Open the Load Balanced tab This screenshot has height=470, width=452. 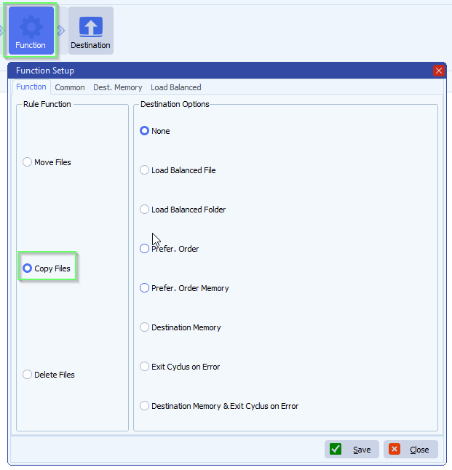click(x=175, y=87)
